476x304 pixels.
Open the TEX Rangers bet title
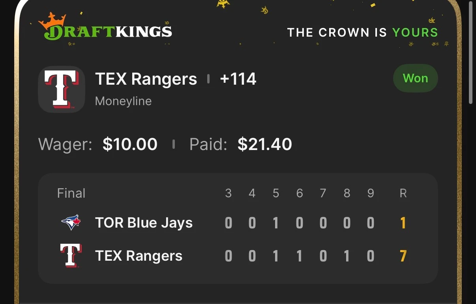pyautogui.click(x=146, y=79)
